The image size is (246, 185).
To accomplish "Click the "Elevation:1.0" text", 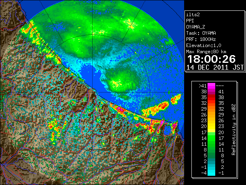I will coord(204,45).
